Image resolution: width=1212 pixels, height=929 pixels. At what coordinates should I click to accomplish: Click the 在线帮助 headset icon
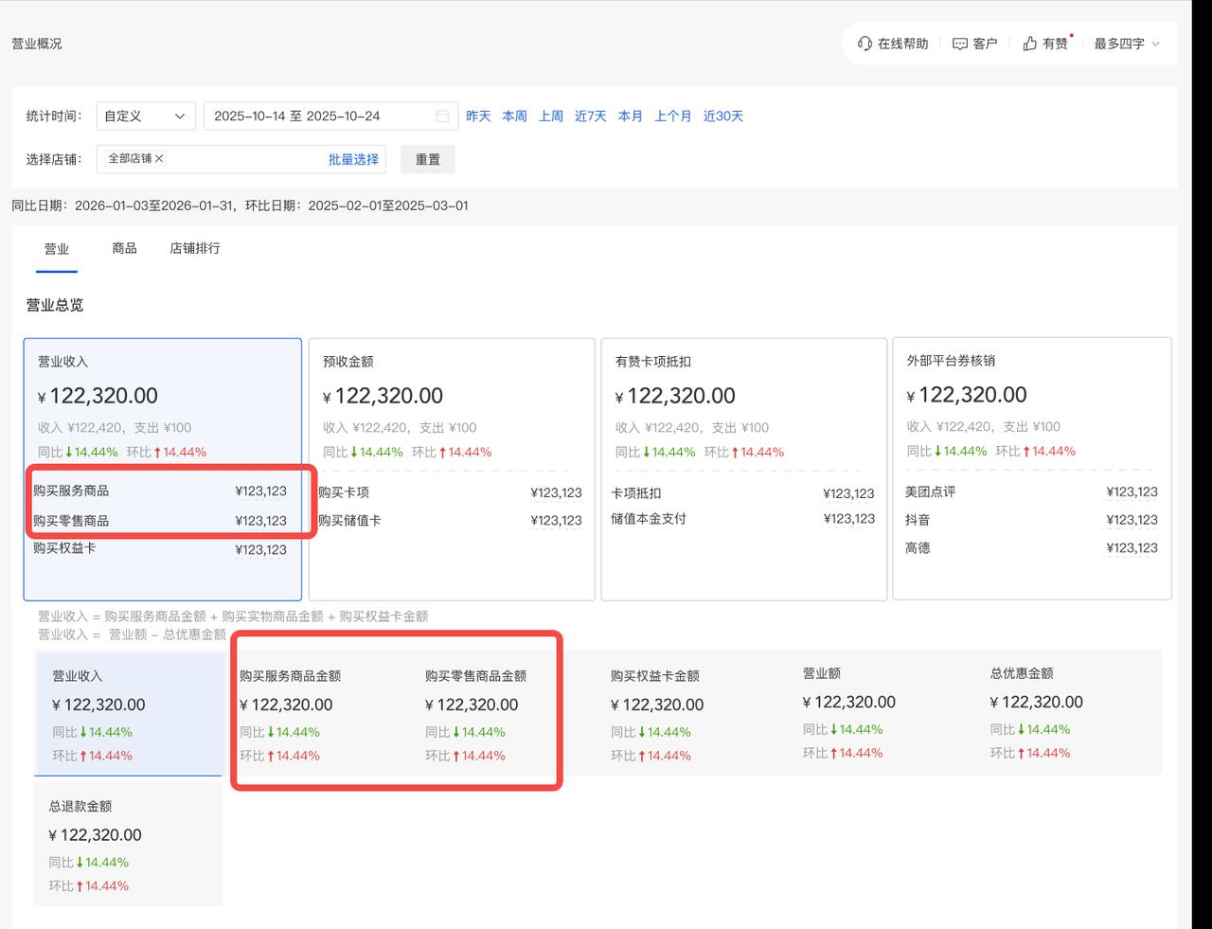864,44
